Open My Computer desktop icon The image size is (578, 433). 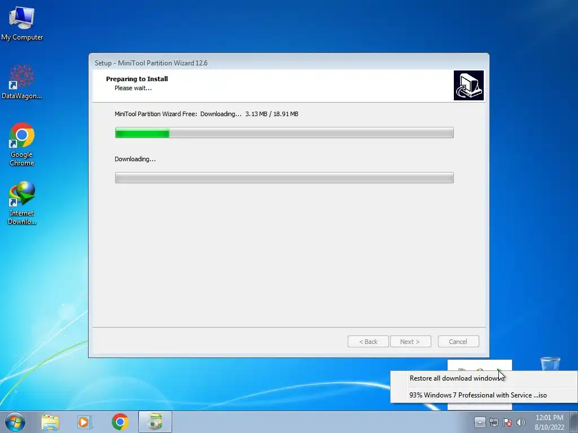(22, 24)
